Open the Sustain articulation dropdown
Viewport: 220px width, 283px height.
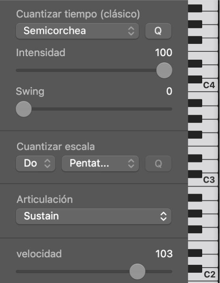click(x=93, y=216)
